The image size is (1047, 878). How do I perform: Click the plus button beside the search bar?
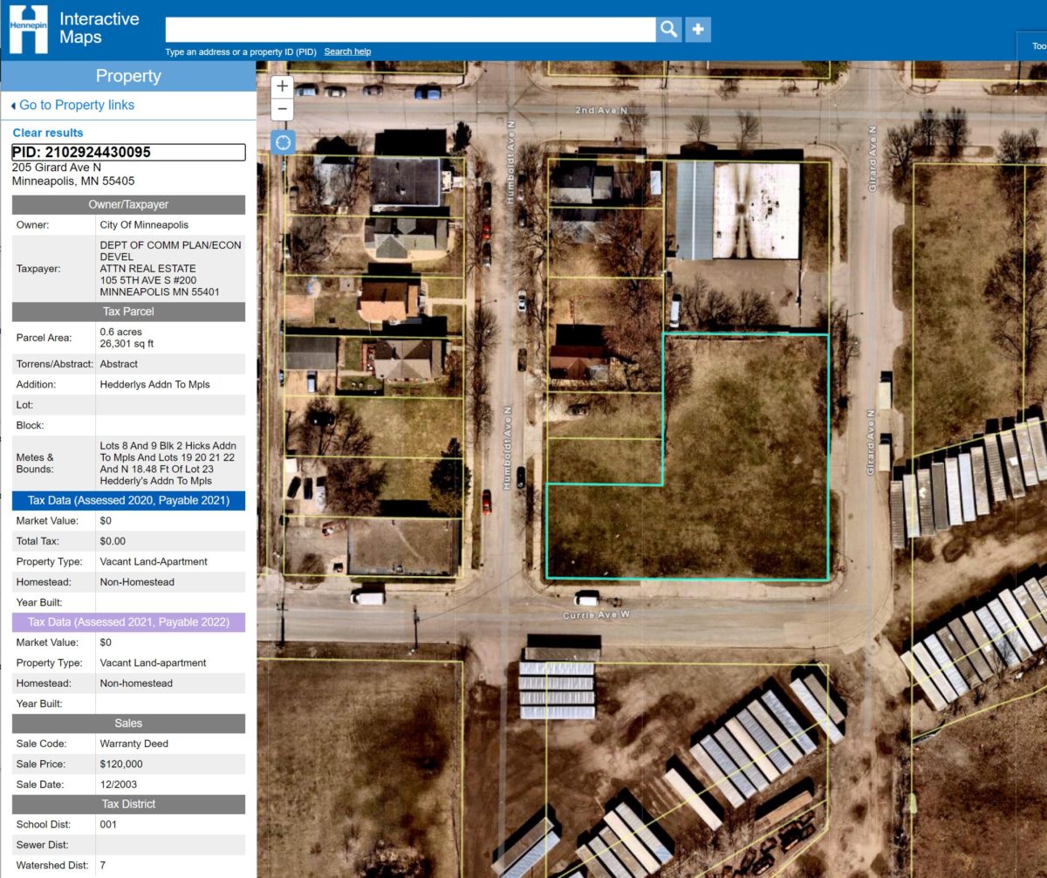pyautogui.click(x=698, y=30)
